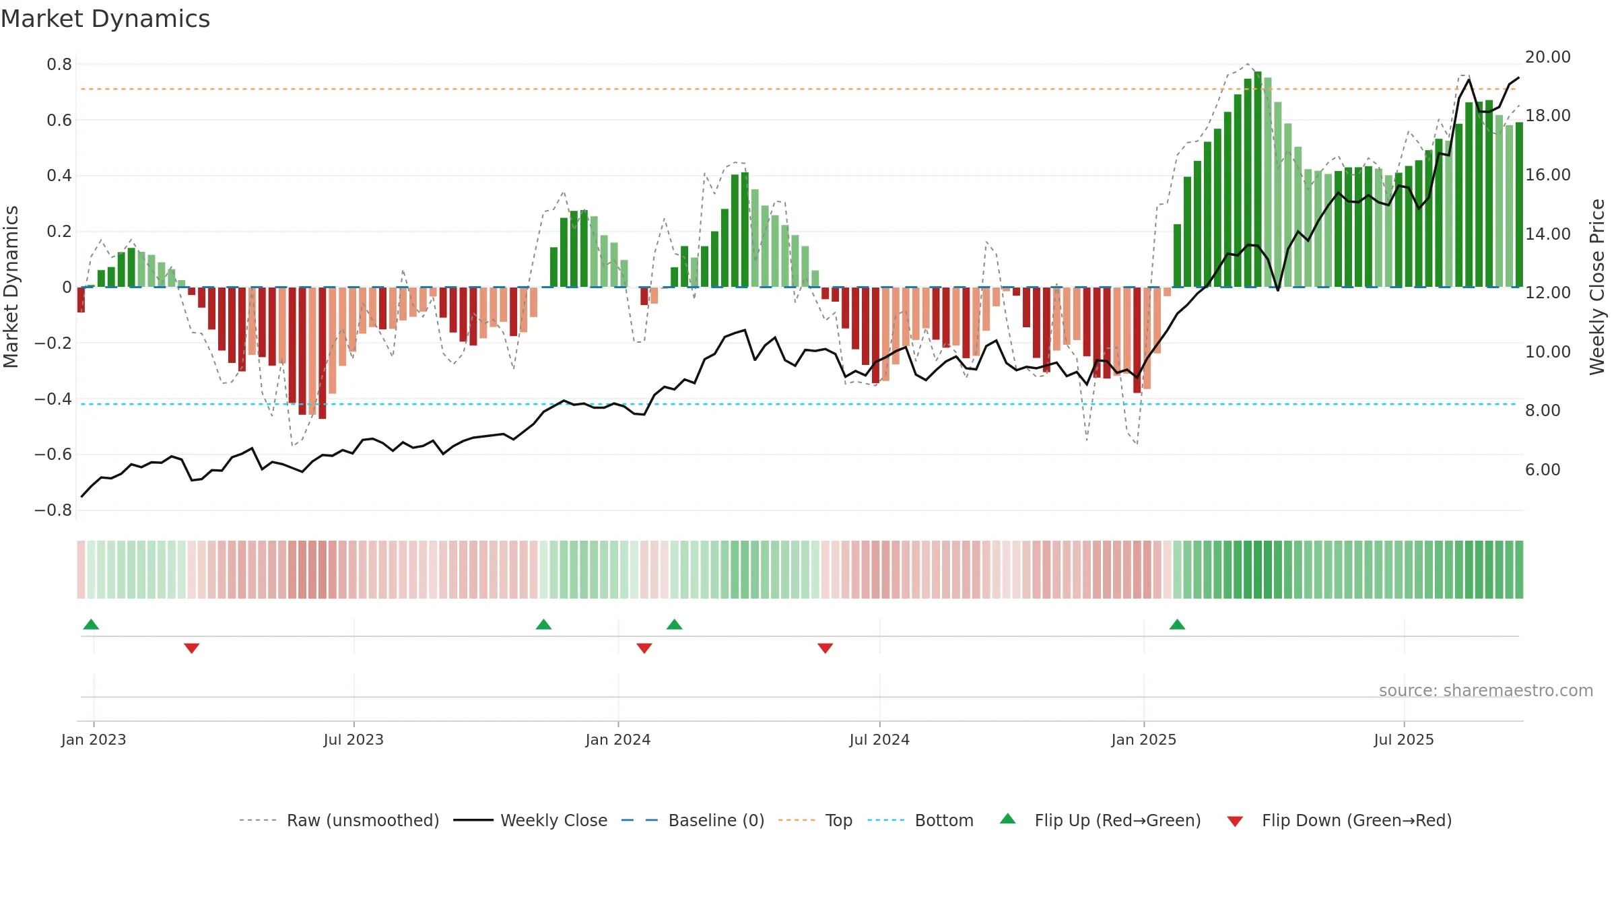
Task: Click the Jul 2023 x-axis label
Action: (353, 739)
